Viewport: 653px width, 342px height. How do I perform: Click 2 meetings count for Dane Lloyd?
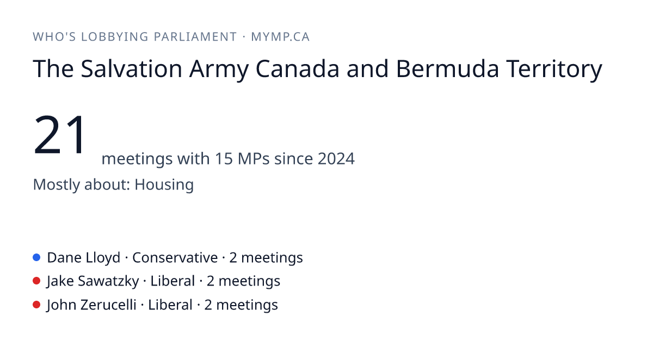[x=266, y=257]
